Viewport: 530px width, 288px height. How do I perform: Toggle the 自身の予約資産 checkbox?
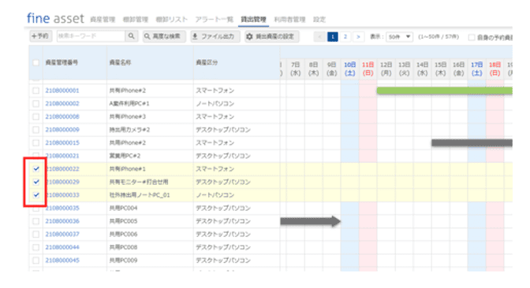tap(472, 38)
